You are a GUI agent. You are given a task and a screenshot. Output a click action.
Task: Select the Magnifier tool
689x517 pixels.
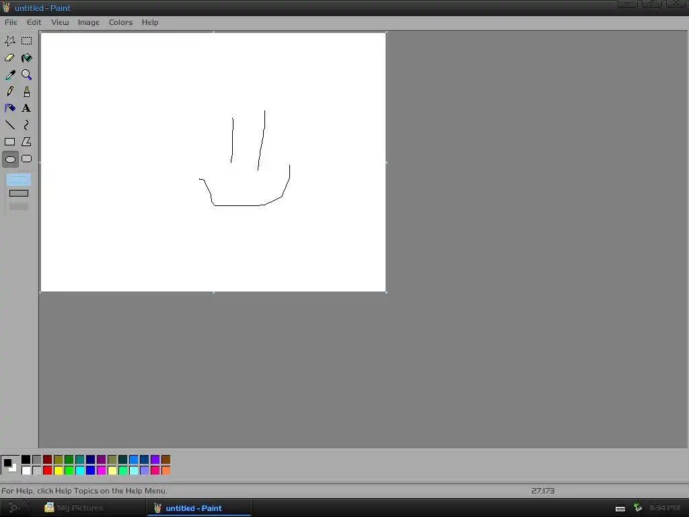pos(26,75)
